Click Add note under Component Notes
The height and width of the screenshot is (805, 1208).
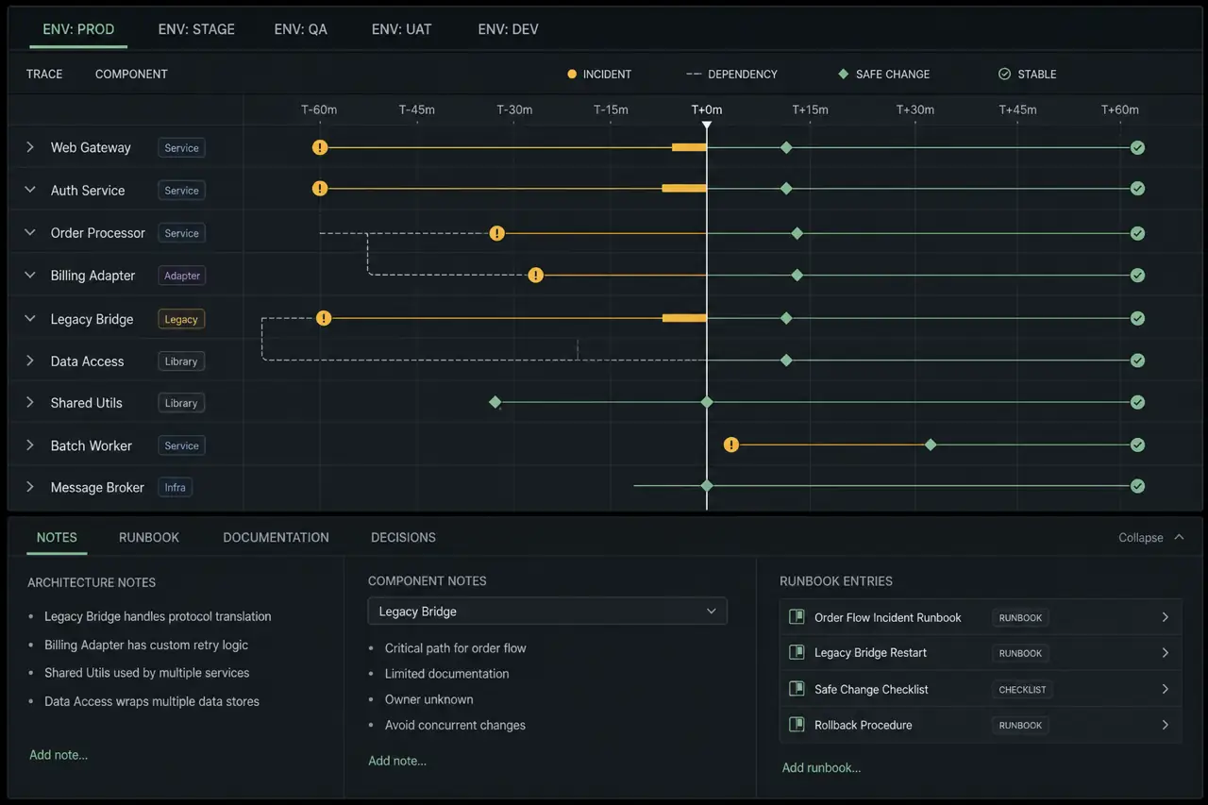click(x=397, y=761)
